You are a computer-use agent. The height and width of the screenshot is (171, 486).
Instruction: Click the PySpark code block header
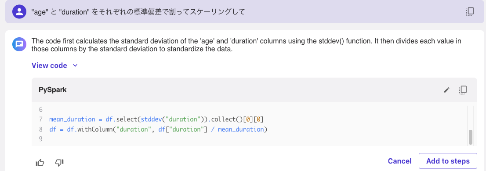(x=254, y=90)
